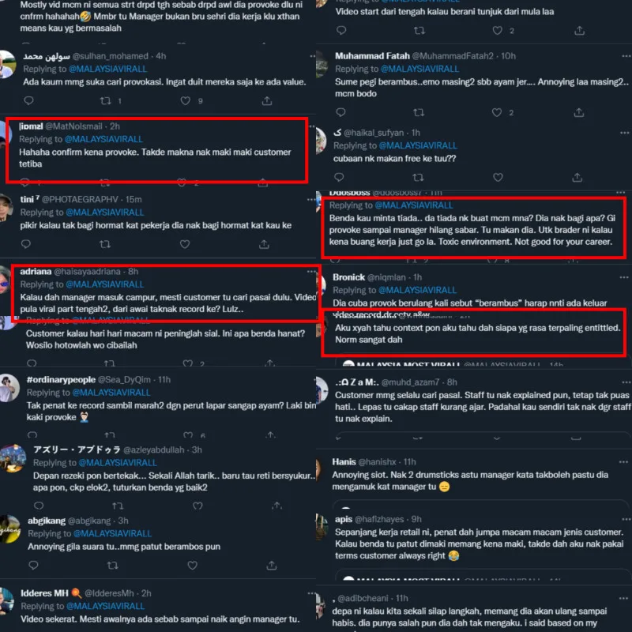Share the abgikang tweet
The width and height of the screenshot is (632, 632).
(272, 566)
